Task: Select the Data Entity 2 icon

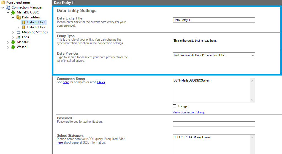Action: [x=24, y=27]
